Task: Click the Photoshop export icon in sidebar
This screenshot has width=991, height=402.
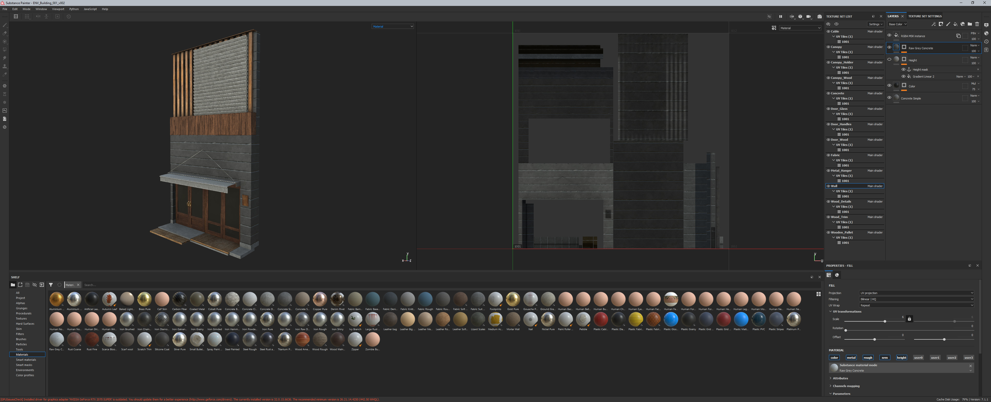Action: (x=5, y=111)
